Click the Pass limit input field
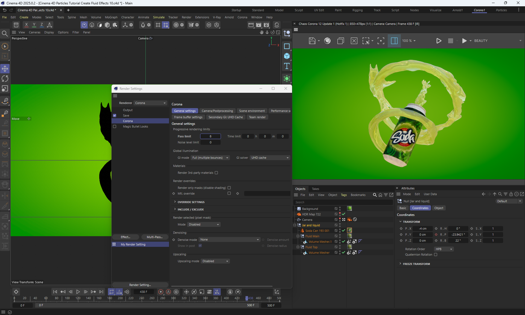Image resolution: width=525 pixels, height=315 pixels. tap(210, 136)
